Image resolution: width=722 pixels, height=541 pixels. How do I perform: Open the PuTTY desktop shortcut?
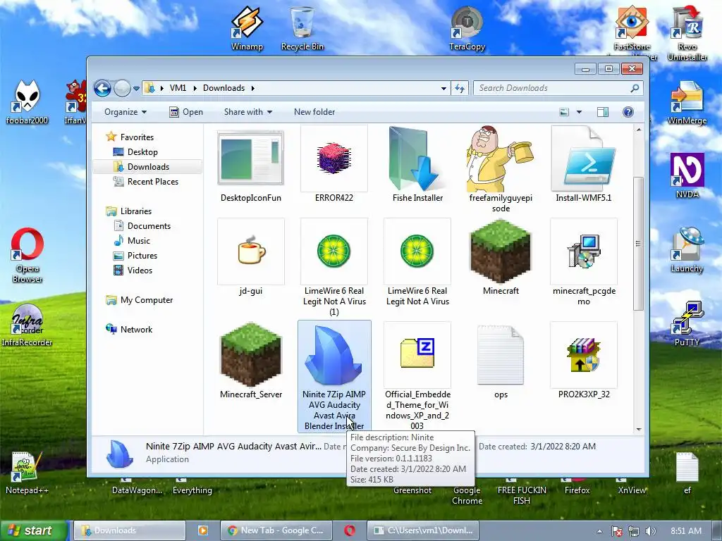point(687,324)
